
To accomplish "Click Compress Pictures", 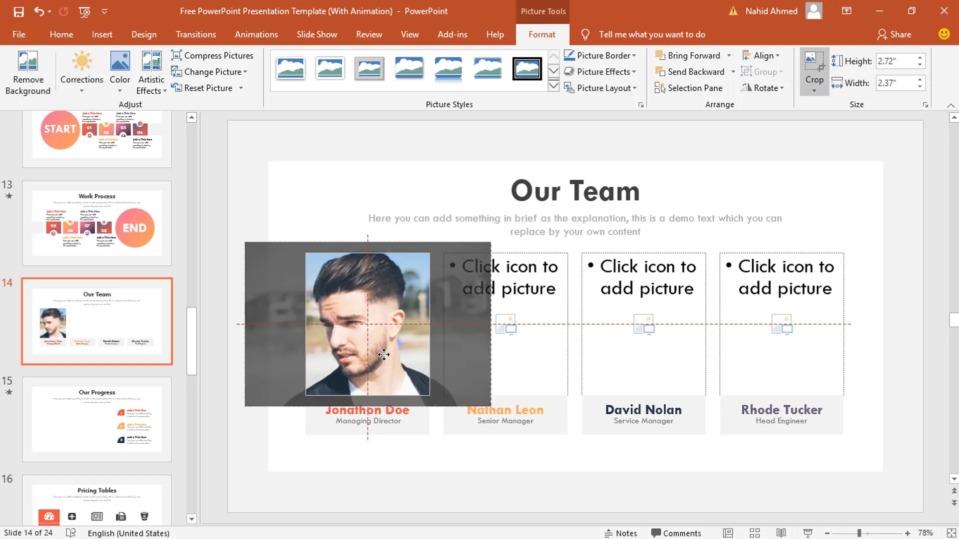I will click(212, 55).
